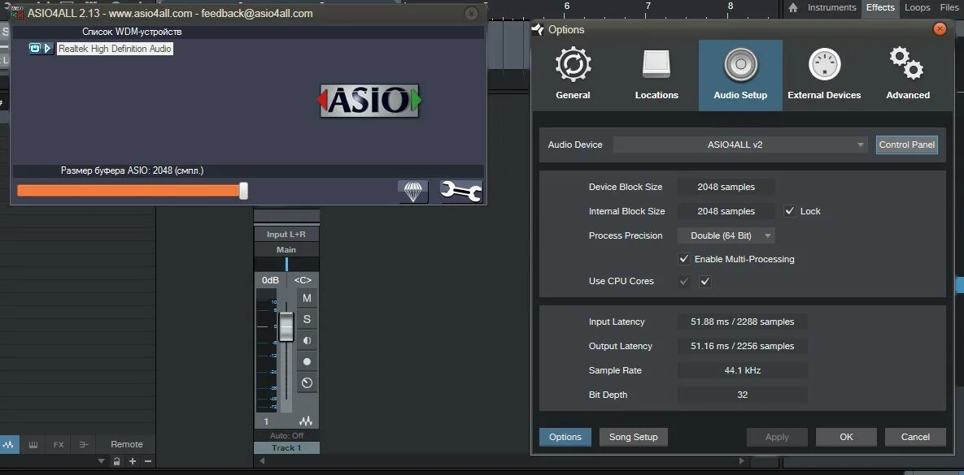
Task: Open the External Devices section
Action: 824,75
